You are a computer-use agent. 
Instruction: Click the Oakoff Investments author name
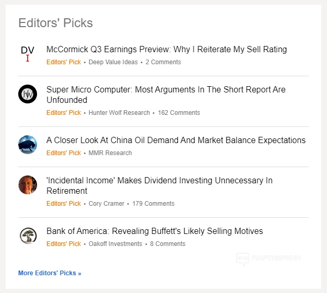115,244
